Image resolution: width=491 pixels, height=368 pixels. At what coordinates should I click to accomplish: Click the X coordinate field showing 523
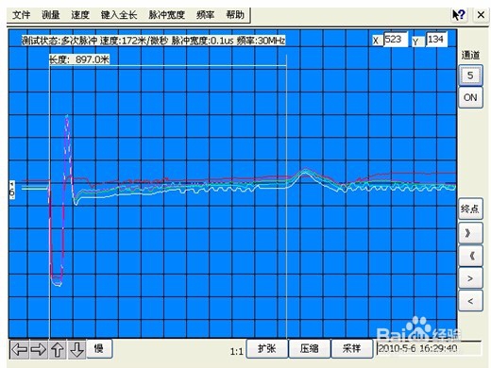pos(396,40)
